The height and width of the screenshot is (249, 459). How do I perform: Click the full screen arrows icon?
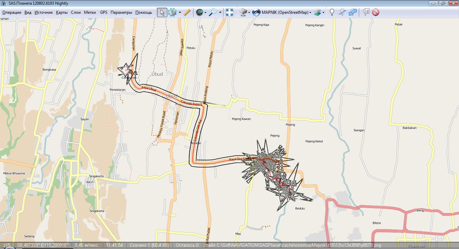click(229, 12)
